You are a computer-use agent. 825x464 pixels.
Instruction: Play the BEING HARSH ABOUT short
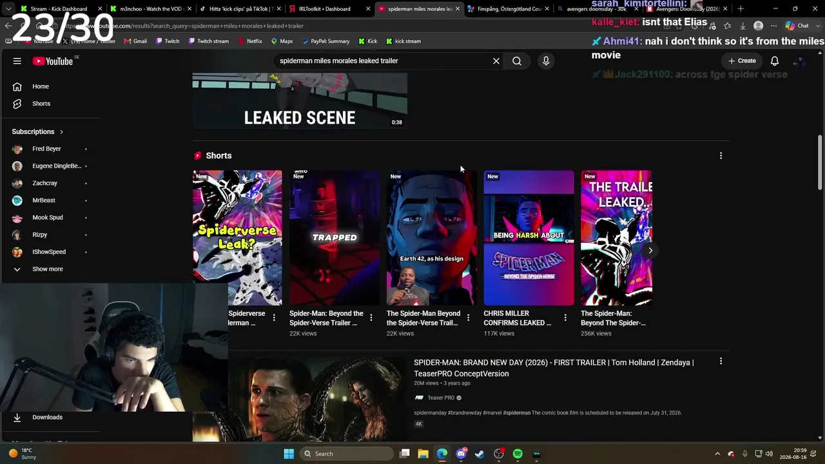point(529,238)
